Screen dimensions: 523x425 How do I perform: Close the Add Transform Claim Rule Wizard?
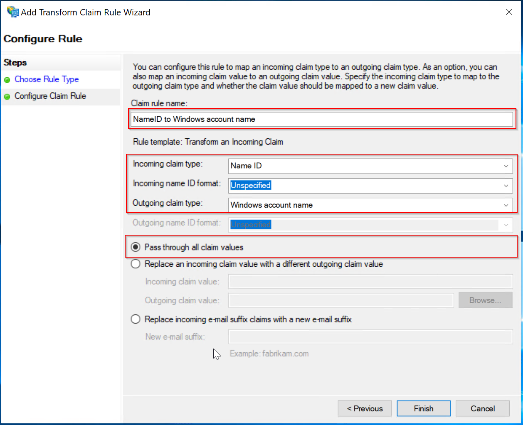[x=509, y=12]
